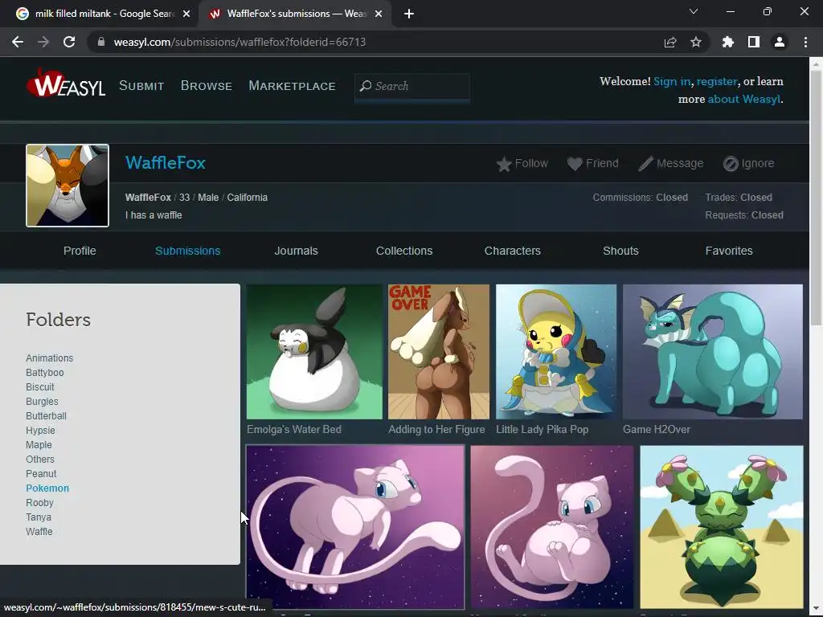Screen dimensions: 823x617
Task: Toggle the browser side panel icon
Action: [754, 42]
